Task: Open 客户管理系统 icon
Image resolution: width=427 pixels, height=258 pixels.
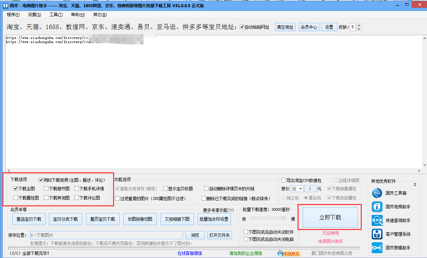Action: 377,234
